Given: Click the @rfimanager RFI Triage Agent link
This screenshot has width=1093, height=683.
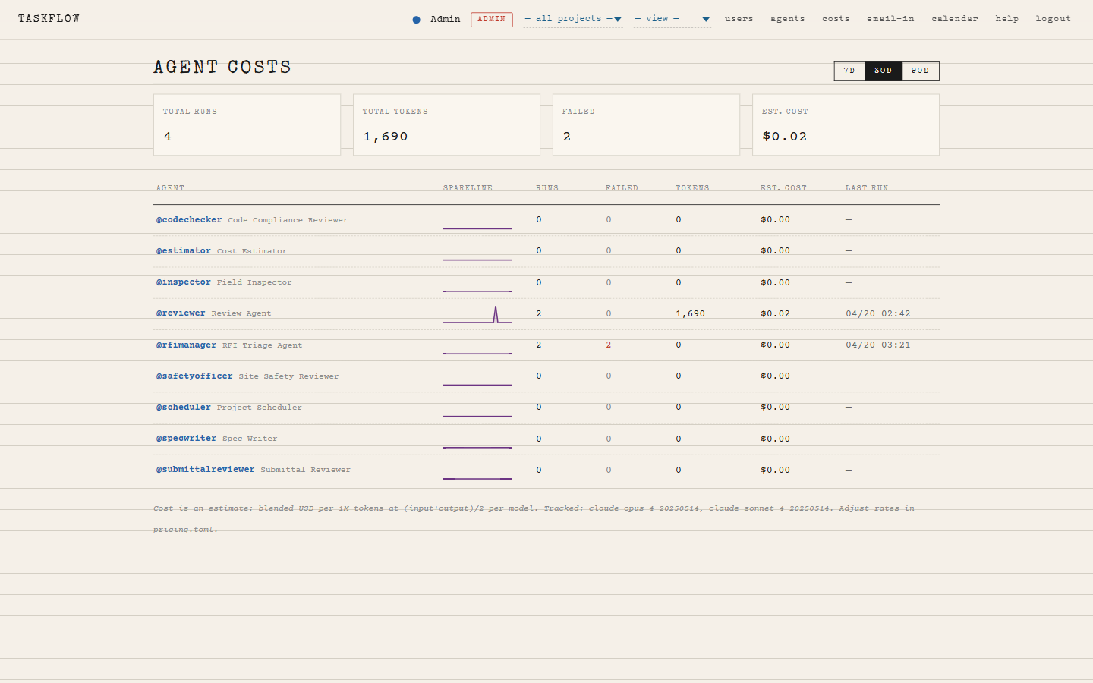Looking at the screenshot, I should tap(185, 345).
